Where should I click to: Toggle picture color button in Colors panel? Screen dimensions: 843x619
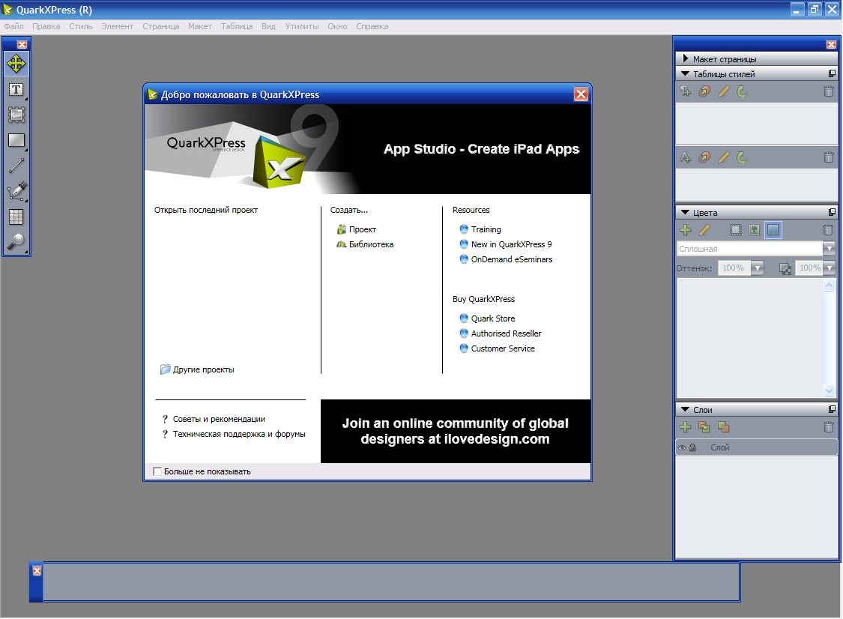point(755,230)
